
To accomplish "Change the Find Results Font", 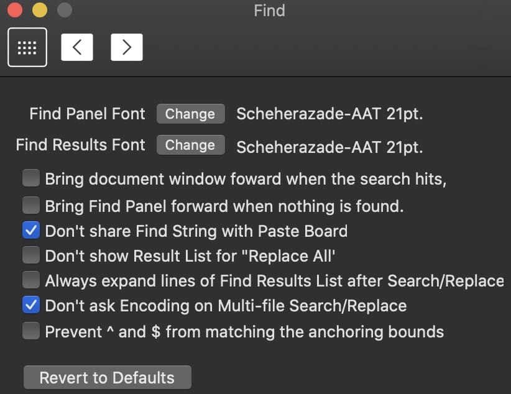I will [190, 145].
